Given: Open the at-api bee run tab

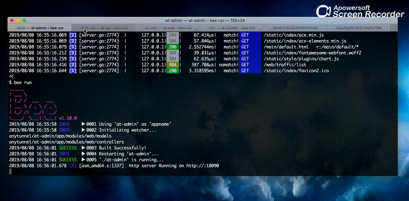Looking at the screenshot, I should [x=103, y=28].
